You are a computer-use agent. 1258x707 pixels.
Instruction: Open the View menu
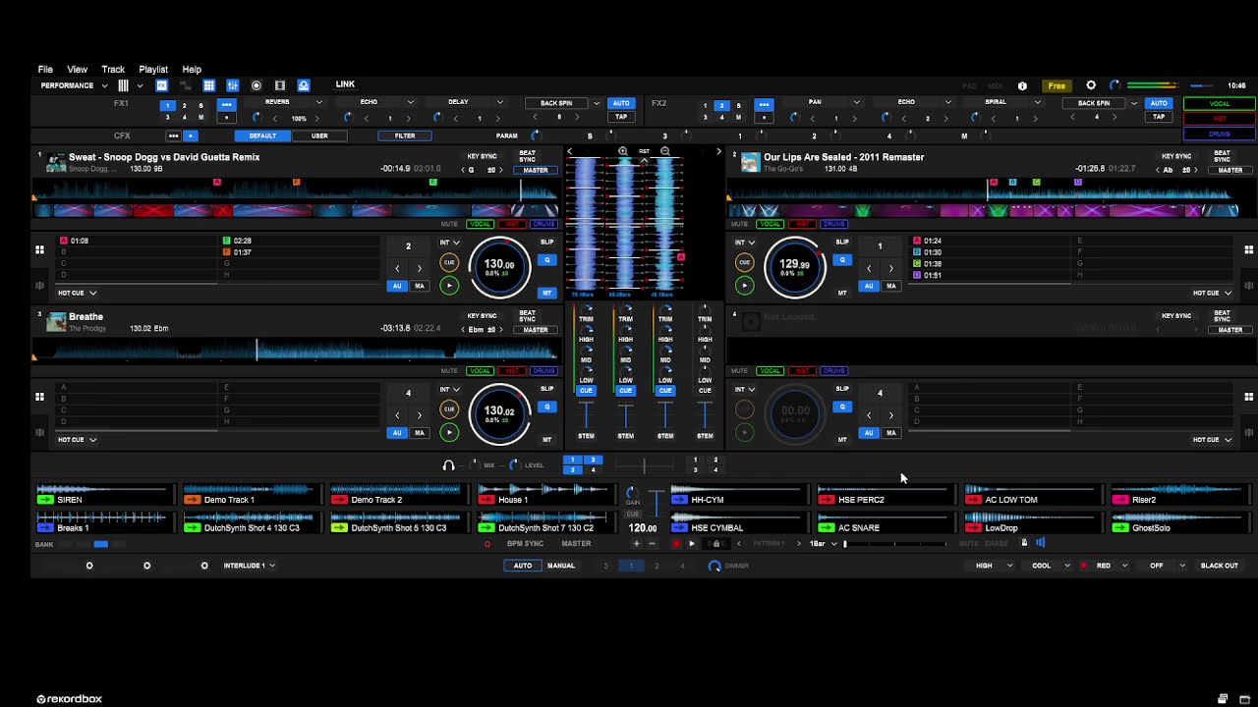click(x=77, y=70)
